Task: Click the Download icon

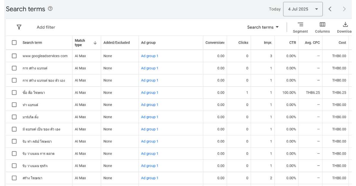Action: (345, 25)
